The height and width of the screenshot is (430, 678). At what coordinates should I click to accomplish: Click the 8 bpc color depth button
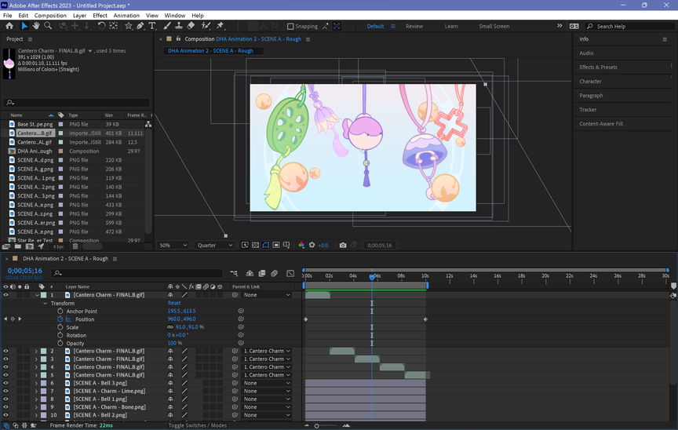58,246
